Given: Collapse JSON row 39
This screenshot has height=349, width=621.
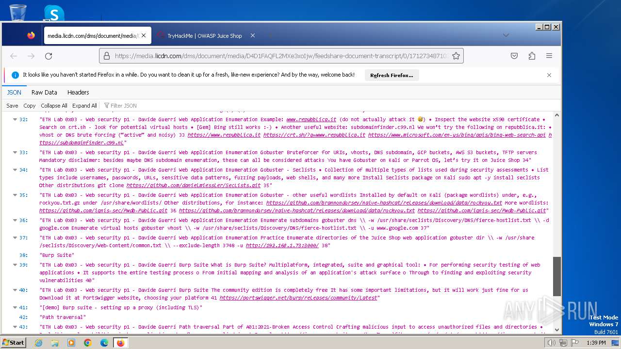Looking at the screenshot, I should click(x=15, y=265).
